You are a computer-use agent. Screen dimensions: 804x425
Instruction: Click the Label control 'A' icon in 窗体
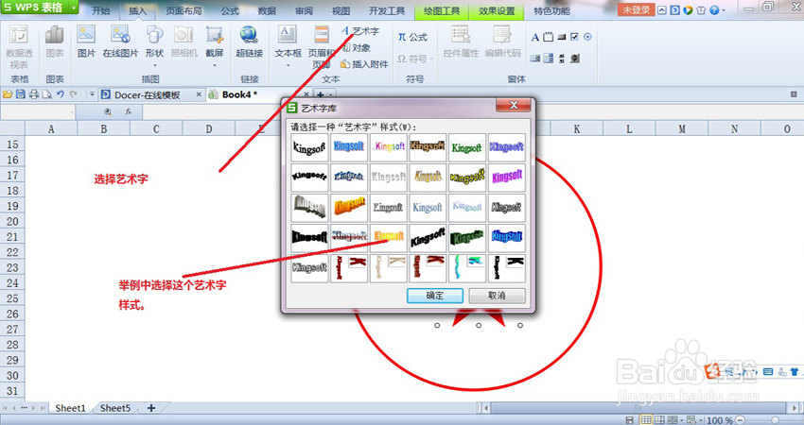(x=534, y=37)
